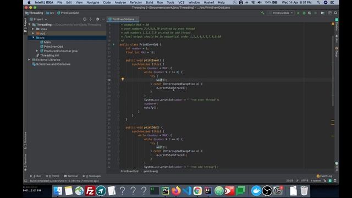Click the locate/scroll-from-source target icon
The width and height of the screenshot is (352, 198).
tap(85, 19)
